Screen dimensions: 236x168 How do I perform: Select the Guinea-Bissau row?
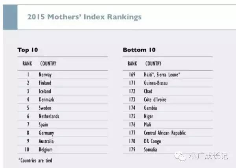(x=157, y=83)
